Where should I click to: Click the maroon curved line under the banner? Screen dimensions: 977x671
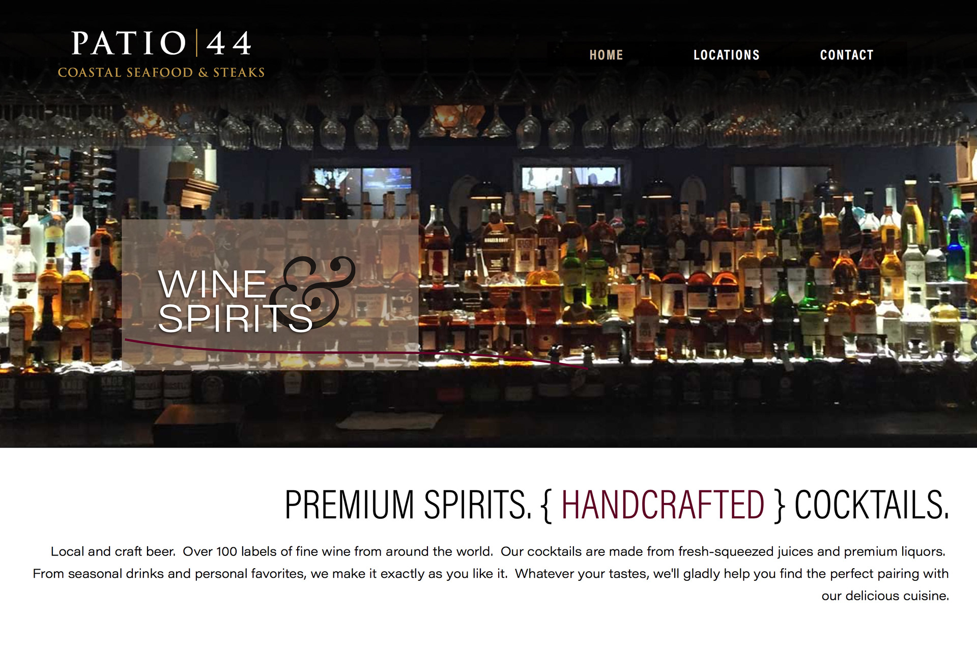tap(356, 353)
